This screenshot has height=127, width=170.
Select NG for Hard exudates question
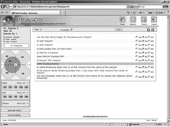(149, 77)
